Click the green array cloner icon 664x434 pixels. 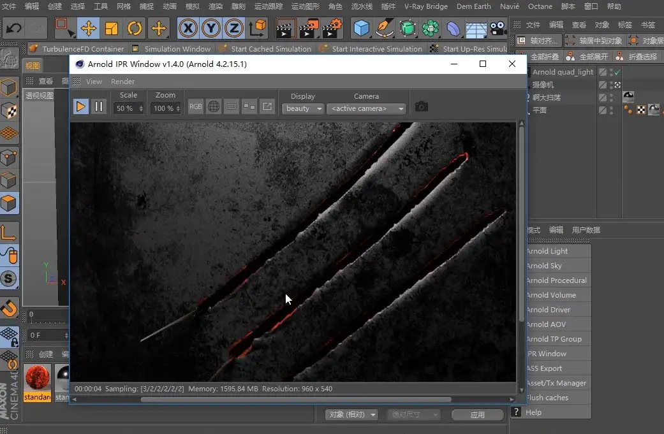click(431, 28)
